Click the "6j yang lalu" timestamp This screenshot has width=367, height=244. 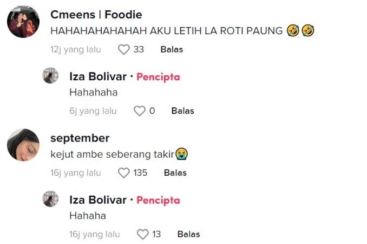tap(93, 111)
